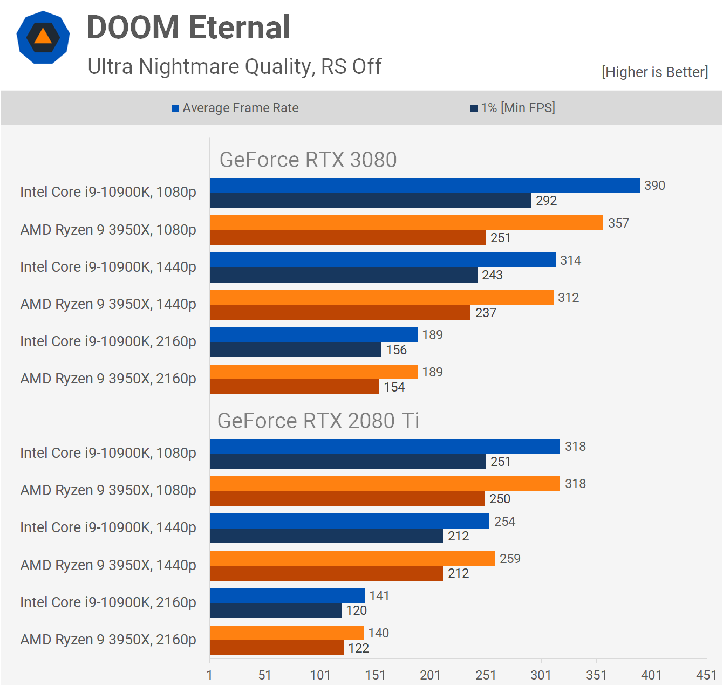
Task: Click the '1' tick on the horizontal axis
Action: tap(209, 675)
